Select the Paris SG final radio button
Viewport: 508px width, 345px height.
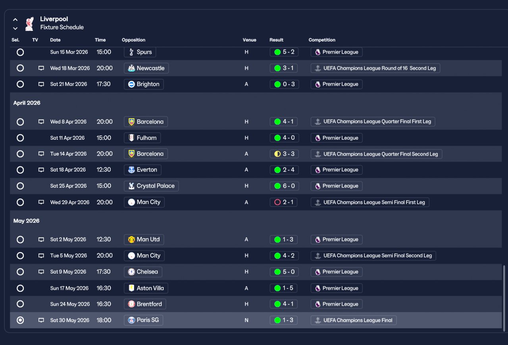20,320
